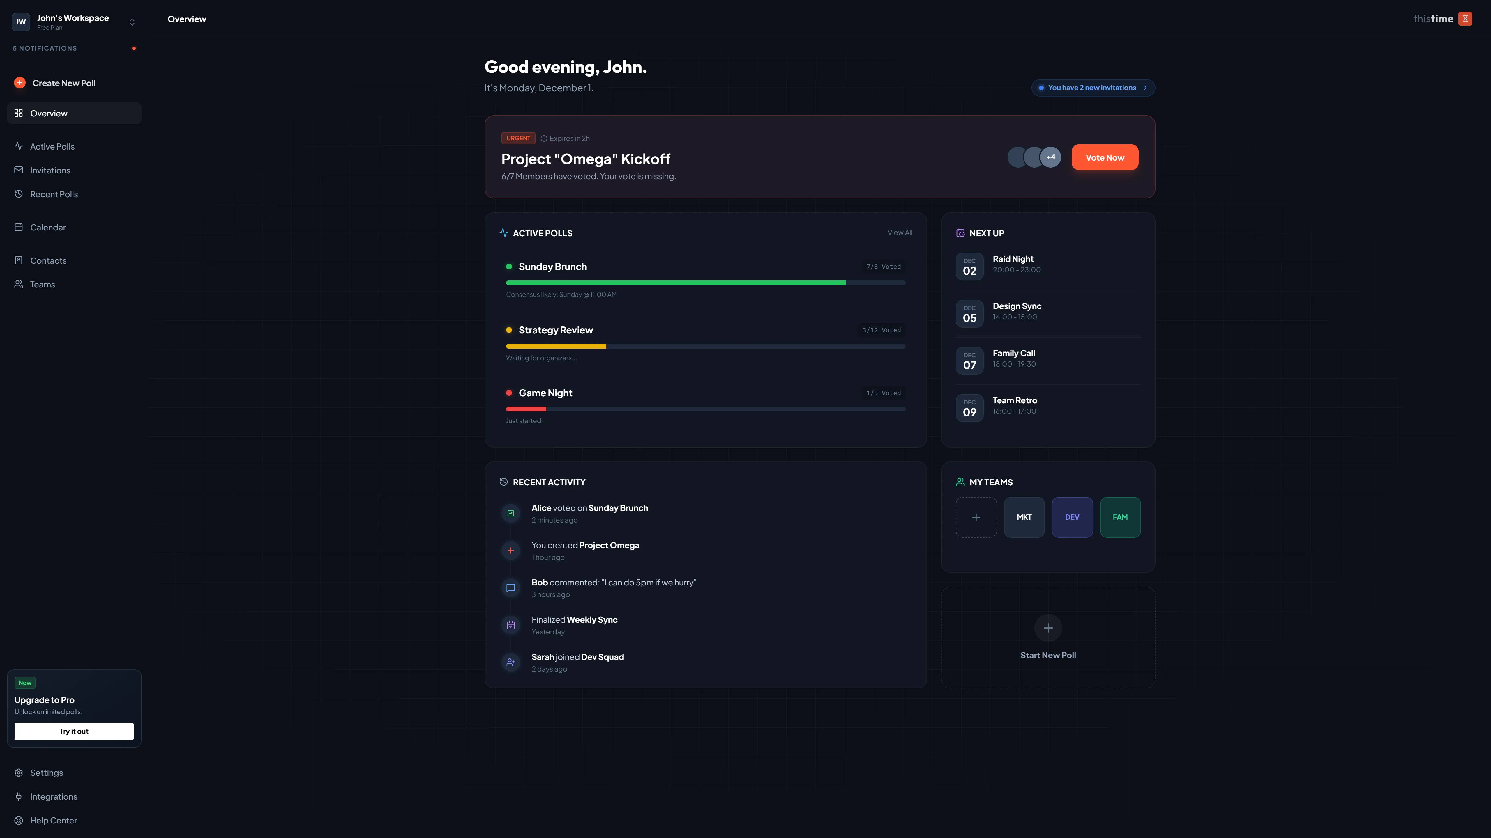The height and width of the screenshot is (838, 1491).
Task: Click the plus circle icon above Start New Poll
Action: point(1048,628)
